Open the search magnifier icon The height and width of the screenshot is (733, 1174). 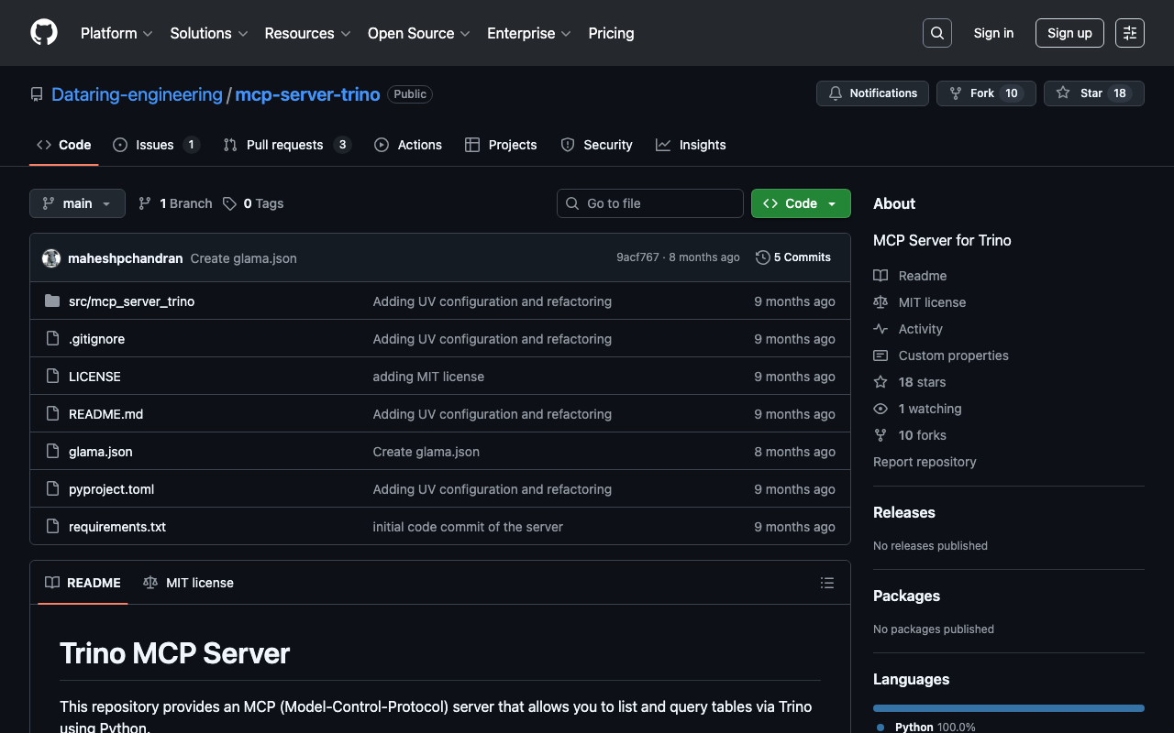click(x=936, y=33)
